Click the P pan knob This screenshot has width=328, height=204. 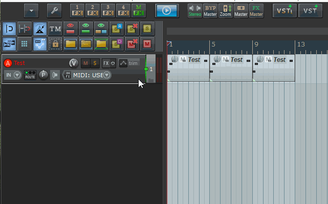43,75
